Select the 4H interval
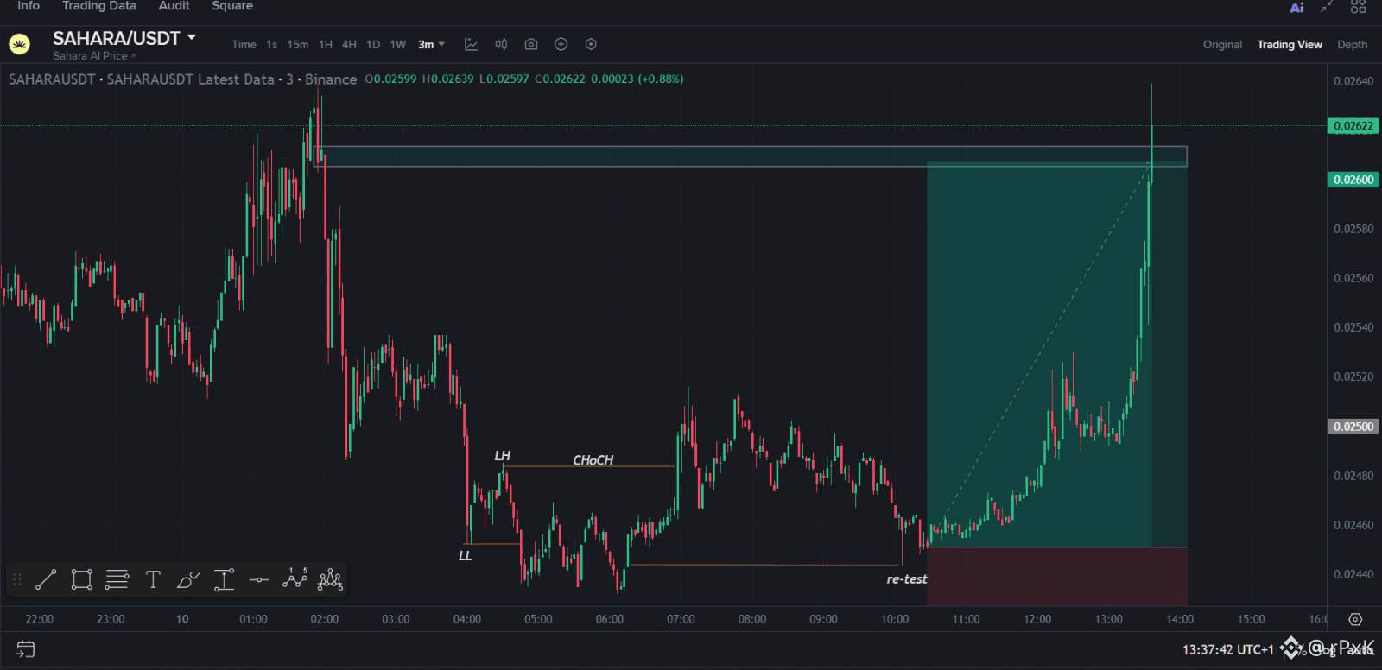 pyautogui.click(x=349, y=45)
